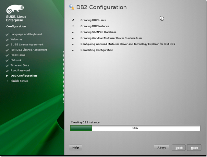Screen dimensions: 207x157
Task: Select Root Password step
Action: tap(20, 70)
